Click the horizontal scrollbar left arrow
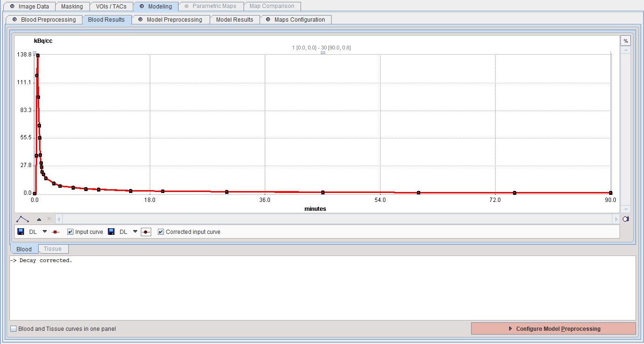Image resolution: width=644 pixels, height=344 pixels. click(x=59, y=219)
